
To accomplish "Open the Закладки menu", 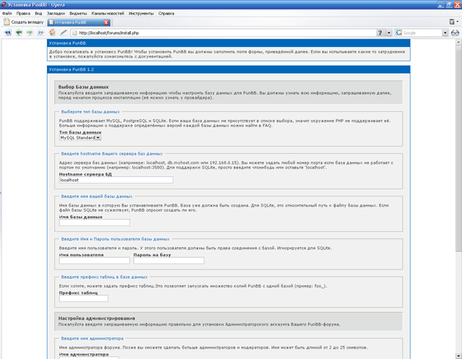I will click(56, 13).
